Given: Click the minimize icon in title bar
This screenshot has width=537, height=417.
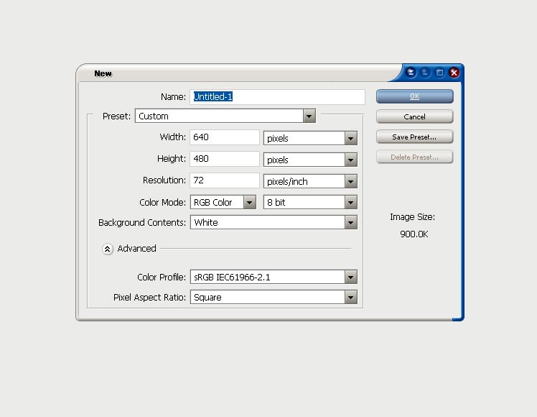Looking at the screenshot, I should pyautogui.click(x=425, y=73).
